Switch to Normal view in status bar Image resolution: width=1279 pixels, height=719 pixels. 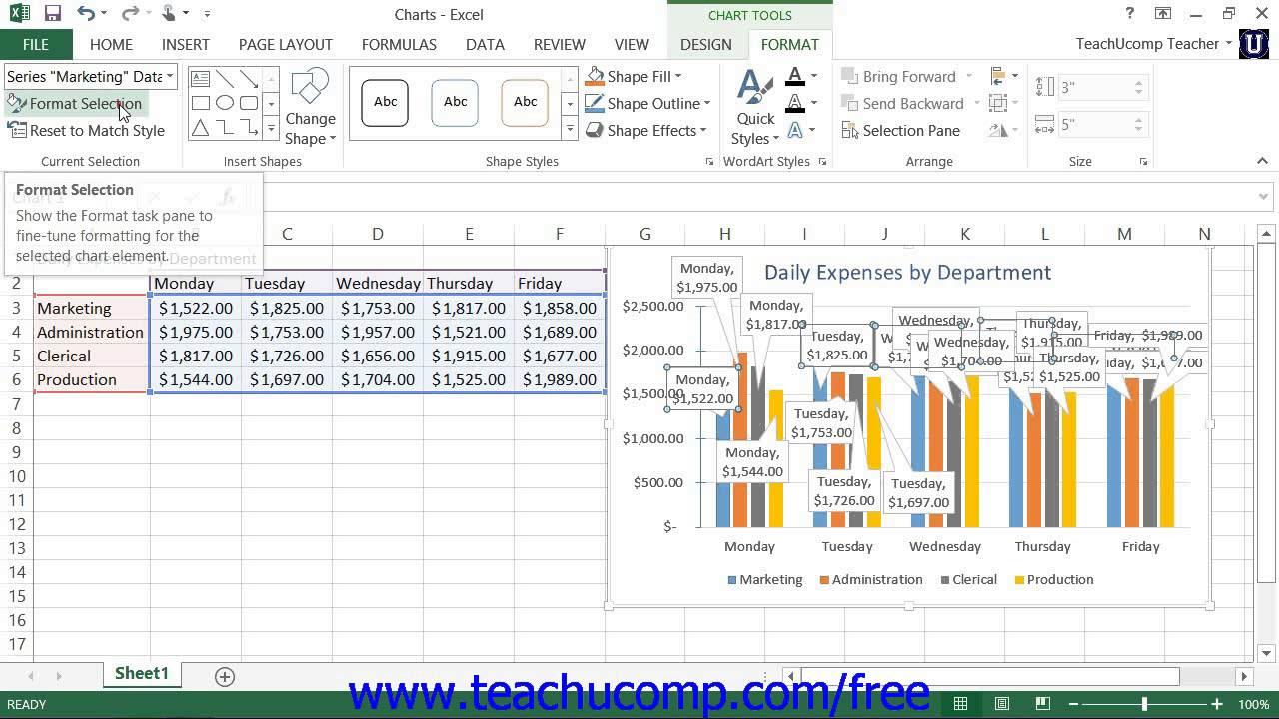point(960,704)
